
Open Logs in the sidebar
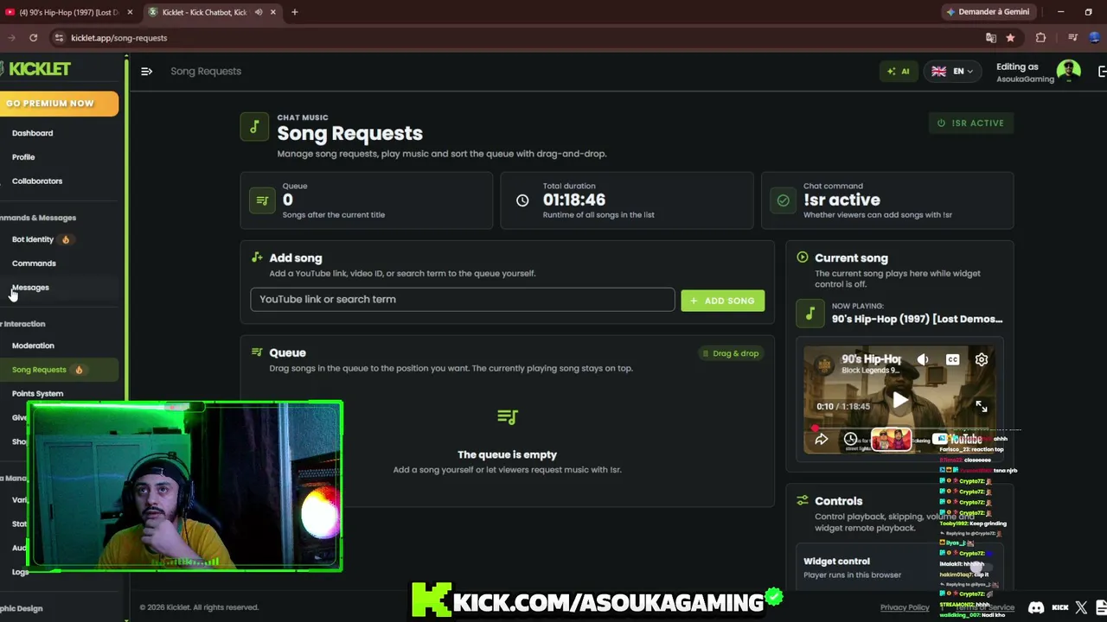pyautogui.click(x=20, y=572)
